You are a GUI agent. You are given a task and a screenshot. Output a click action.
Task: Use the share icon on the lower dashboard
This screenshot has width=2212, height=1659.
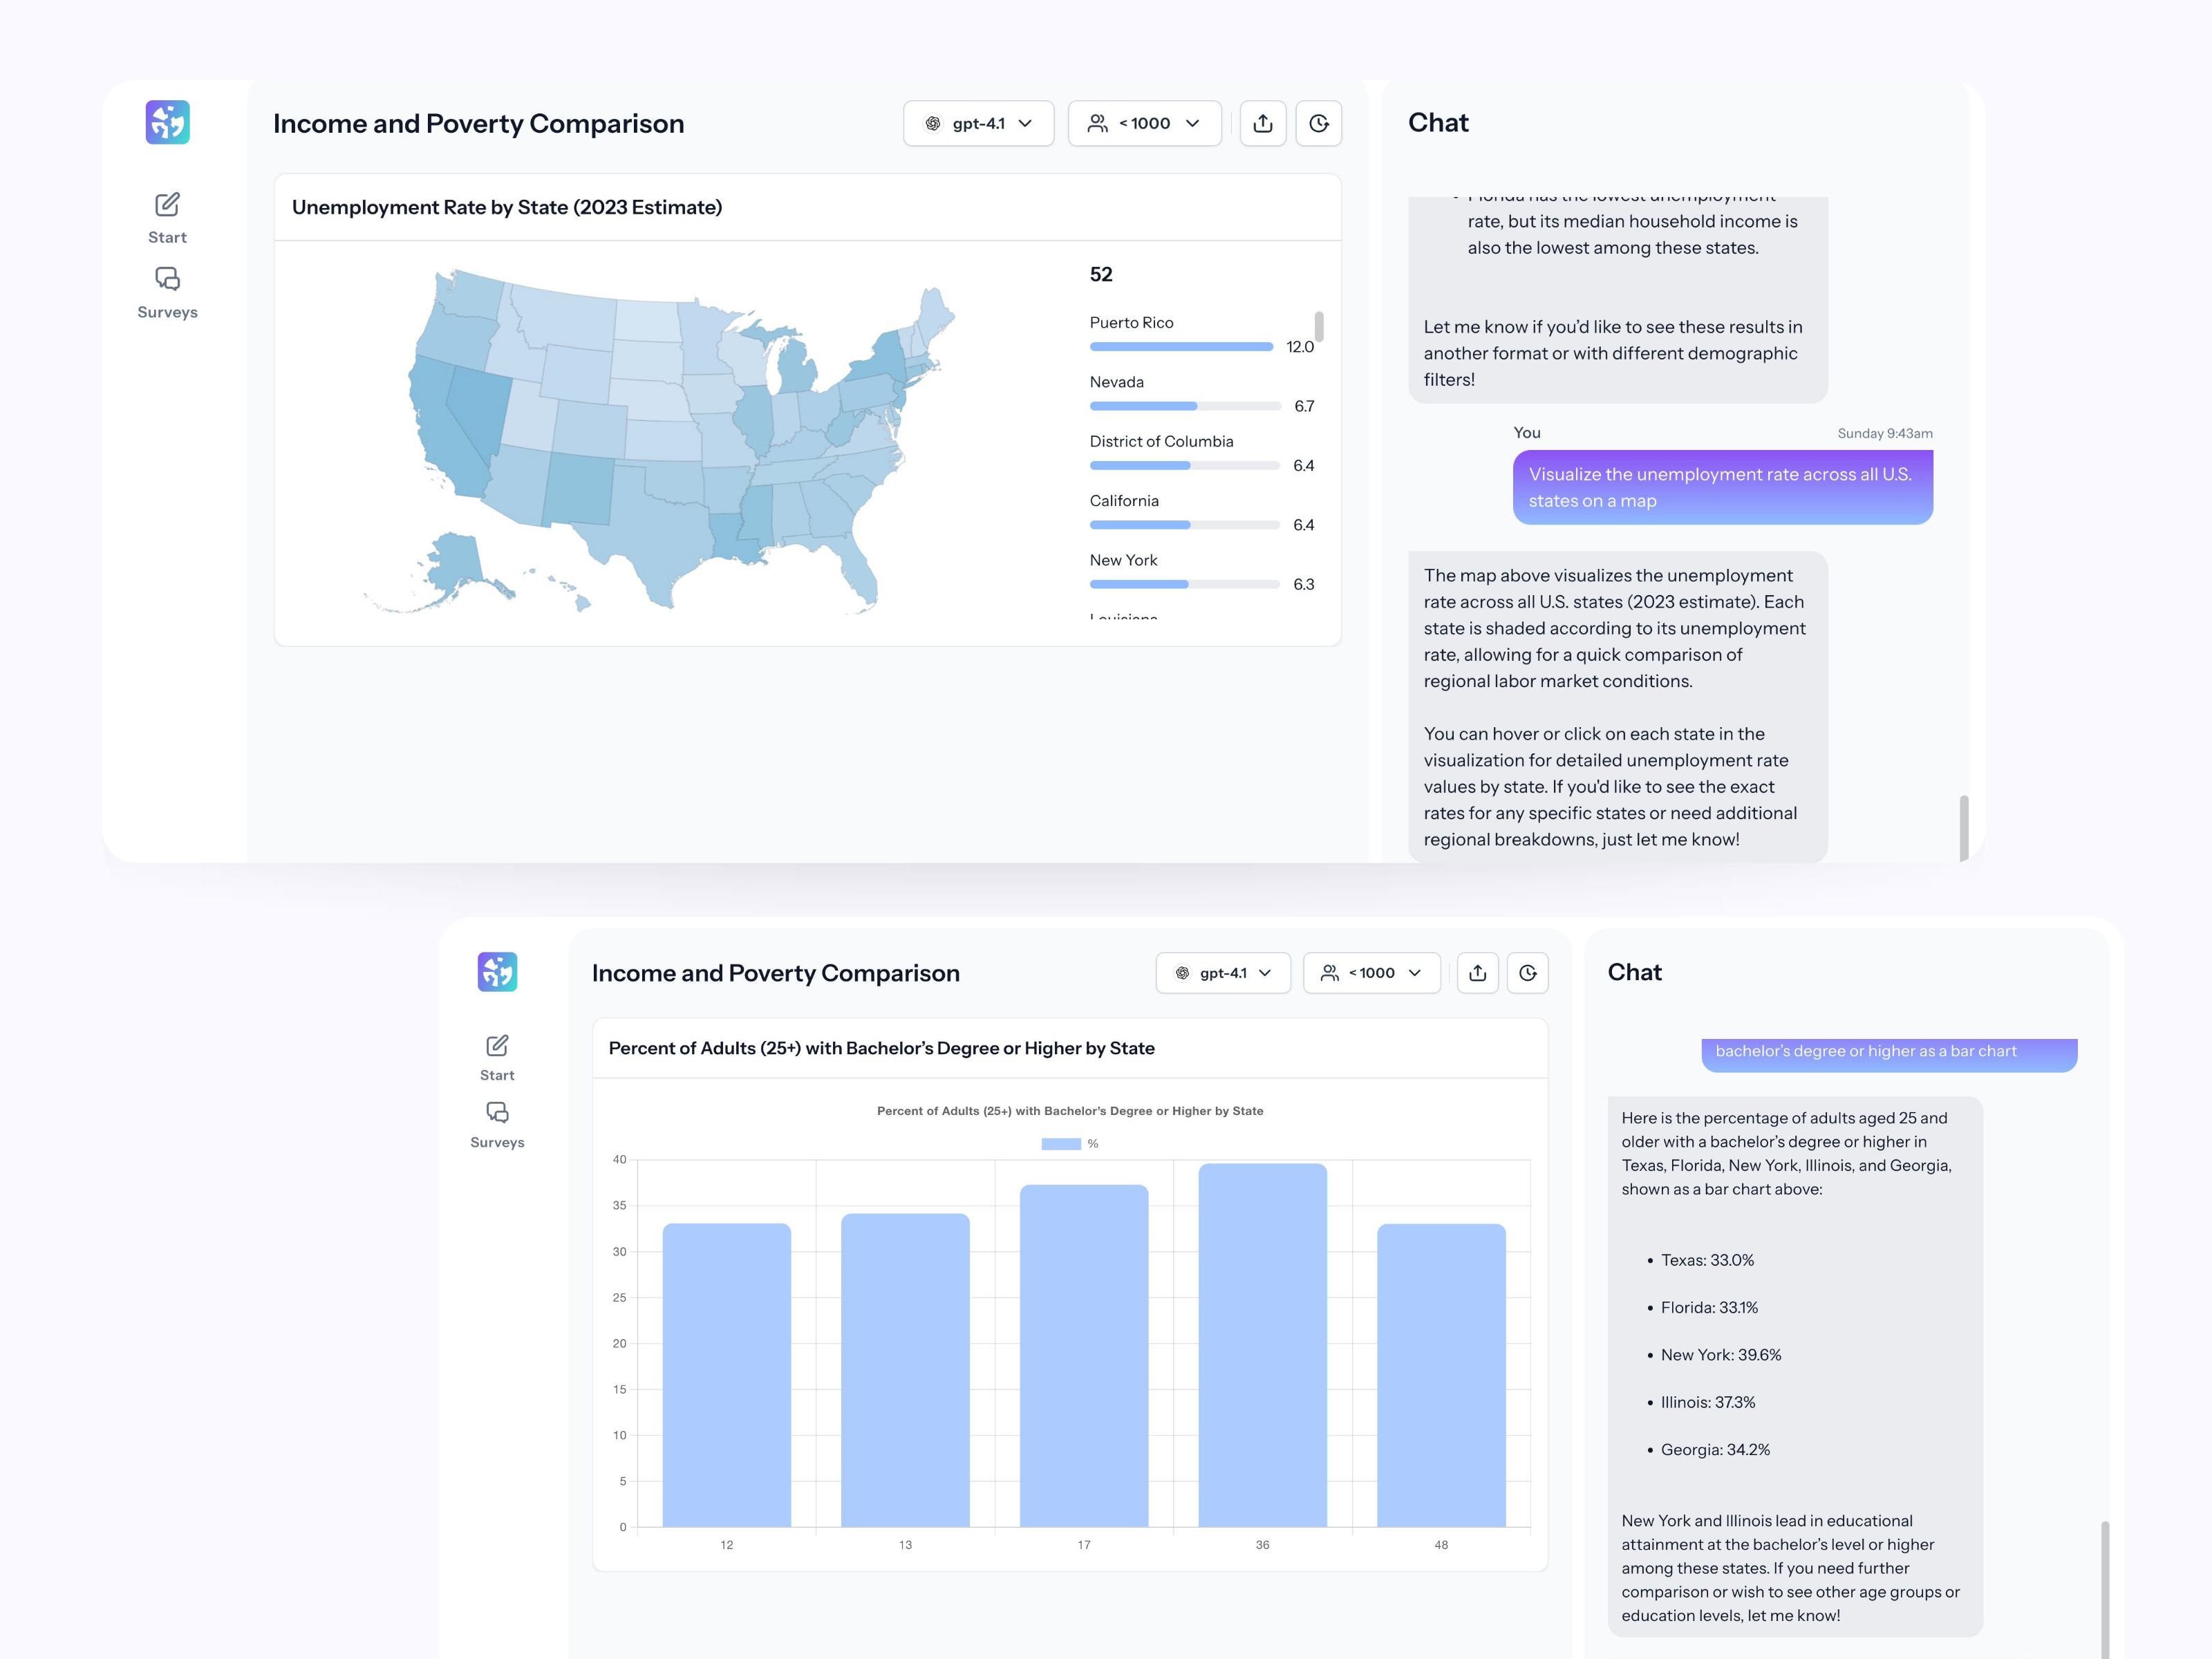(1477, 972)
